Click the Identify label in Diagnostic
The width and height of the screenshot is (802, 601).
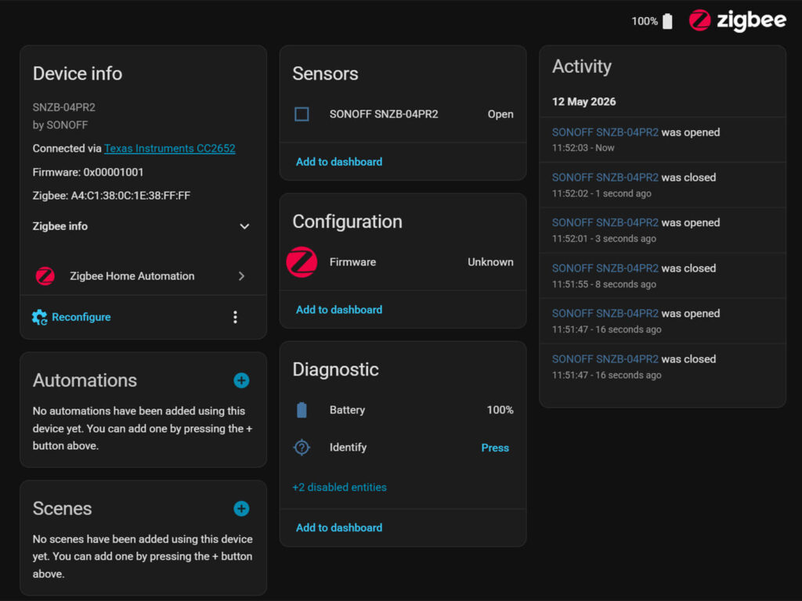pyautogui.click(x=348, y=447)
